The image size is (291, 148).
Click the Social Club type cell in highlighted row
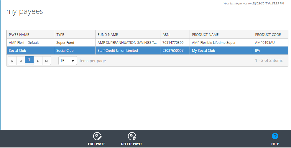tap(75, 51)
